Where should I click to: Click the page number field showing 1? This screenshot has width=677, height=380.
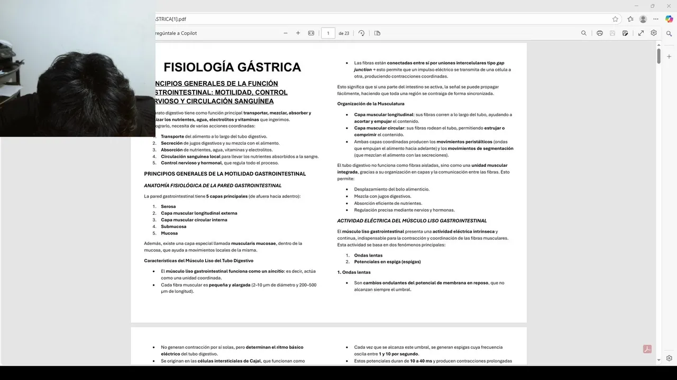(x=328, y=33)
